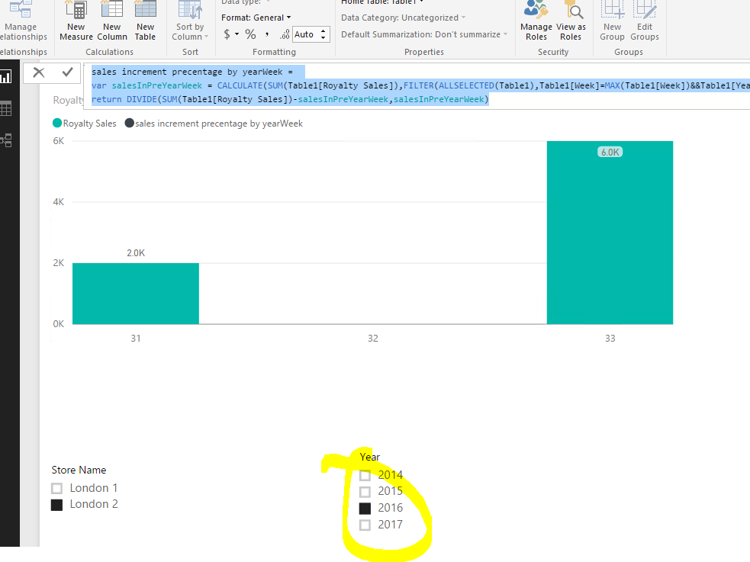
Task: Check the London 1 store checkbox
Action: tap(57, 488)
